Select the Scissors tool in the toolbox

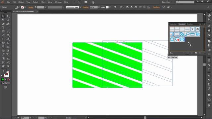coord(8,35)
